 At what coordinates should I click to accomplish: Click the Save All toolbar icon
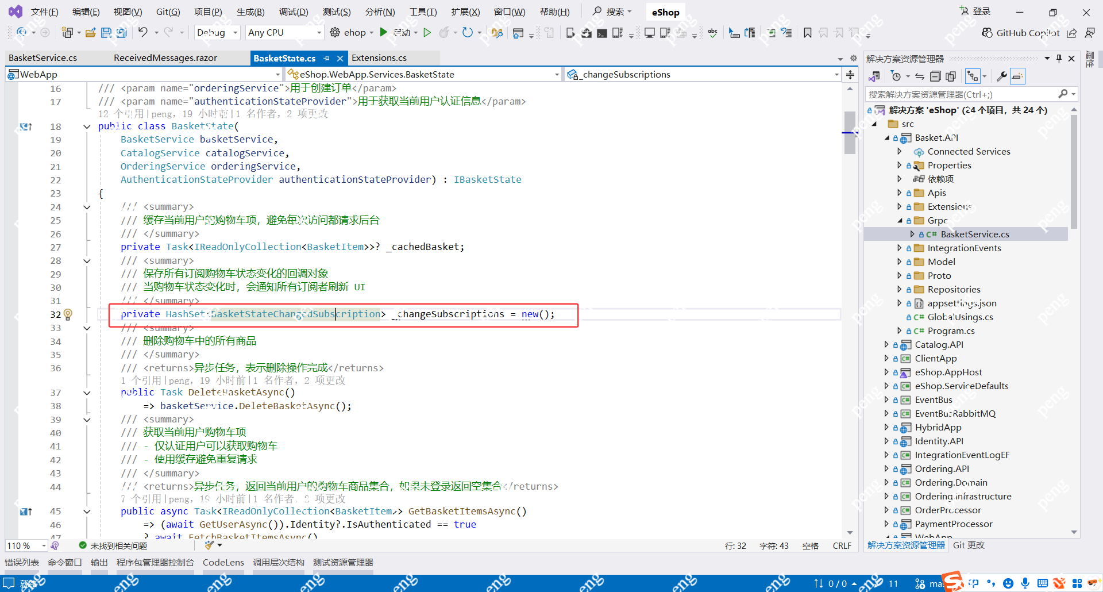(x=121, y=33)
